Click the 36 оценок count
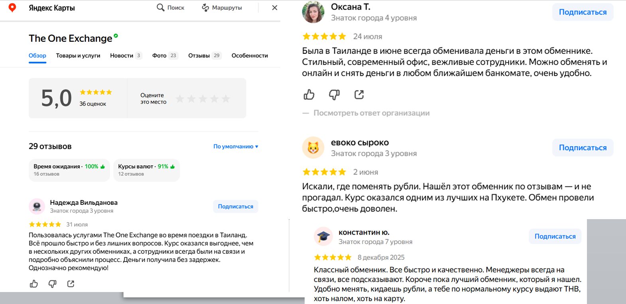 93,104
